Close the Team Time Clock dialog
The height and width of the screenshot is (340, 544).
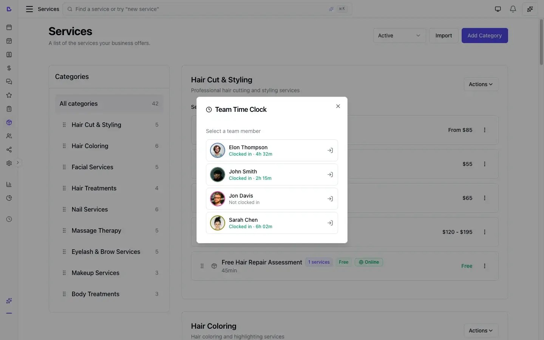[338, 106]
